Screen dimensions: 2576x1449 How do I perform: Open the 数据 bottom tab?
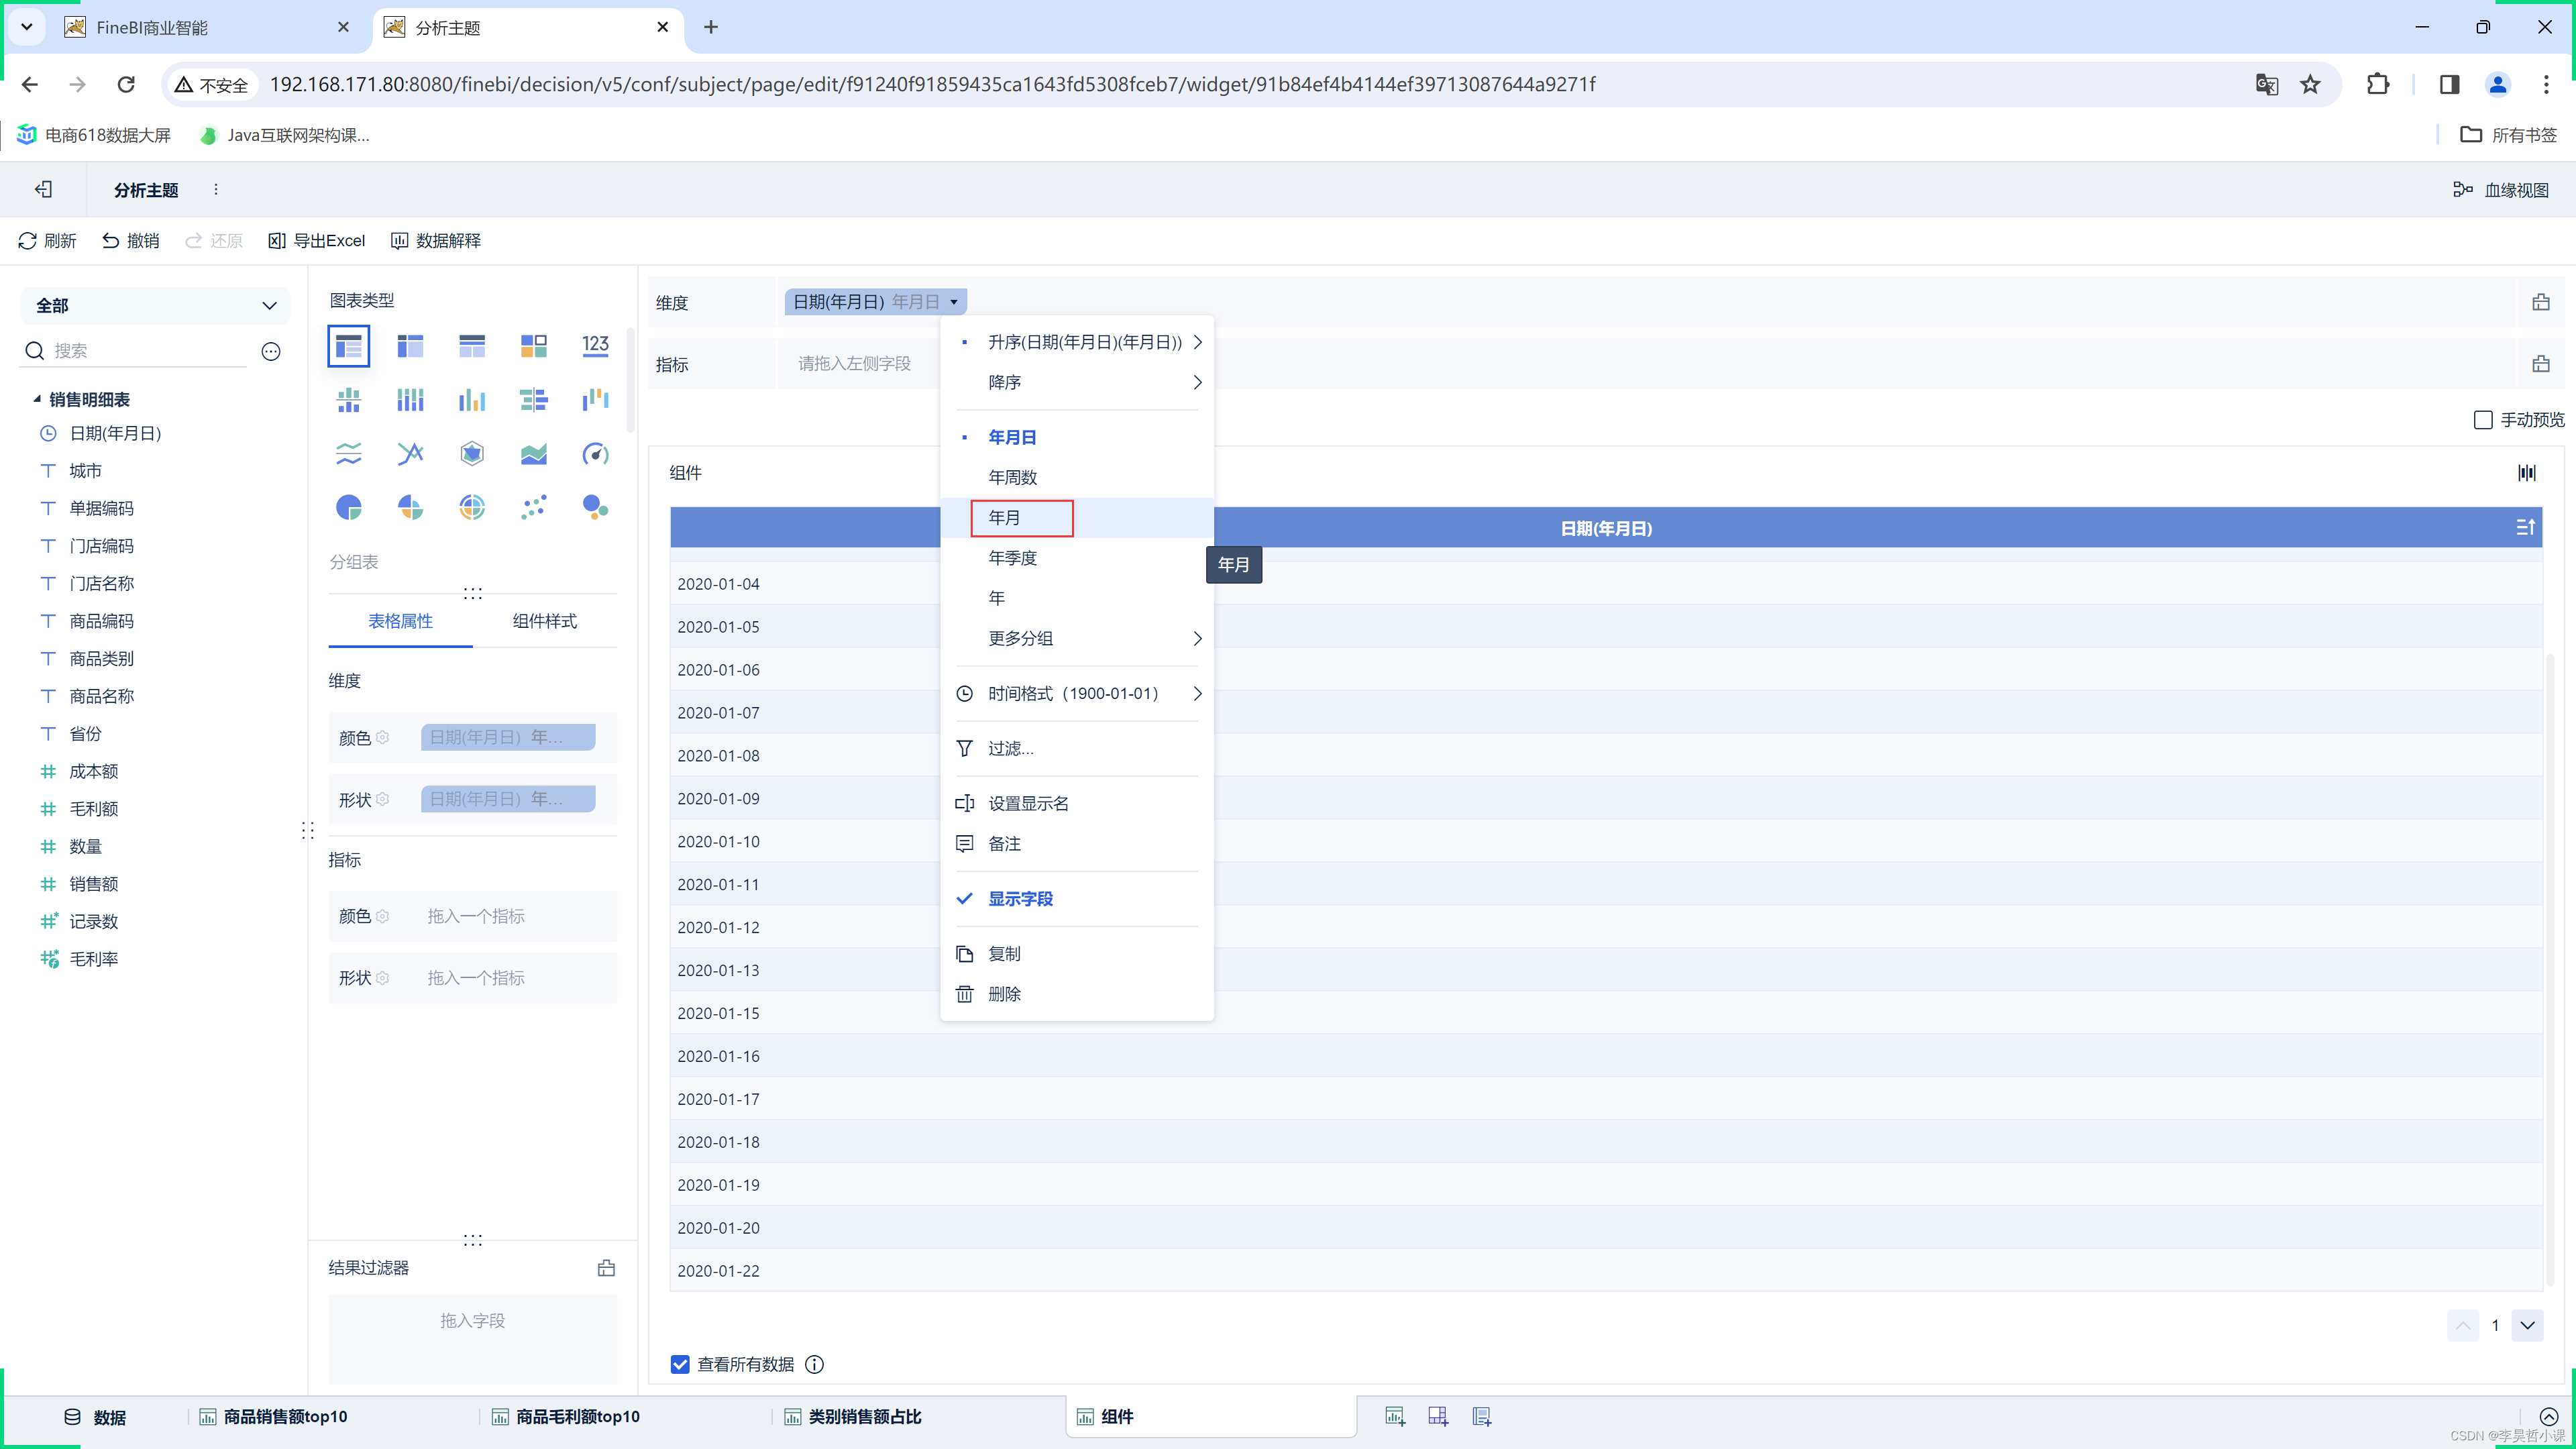click(95, 1417)
